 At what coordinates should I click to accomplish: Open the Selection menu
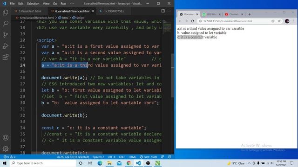click(x=33, y=3)
